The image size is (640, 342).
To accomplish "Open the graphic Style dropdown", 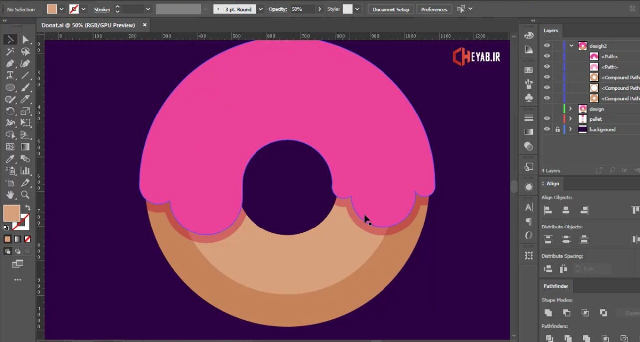I will pyautogui.click(x=358, y=9).
